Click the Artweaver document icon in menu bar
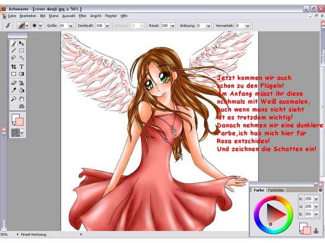Image resolution: width=325 pixels, height=243 pixels. (x=4, y=16)
